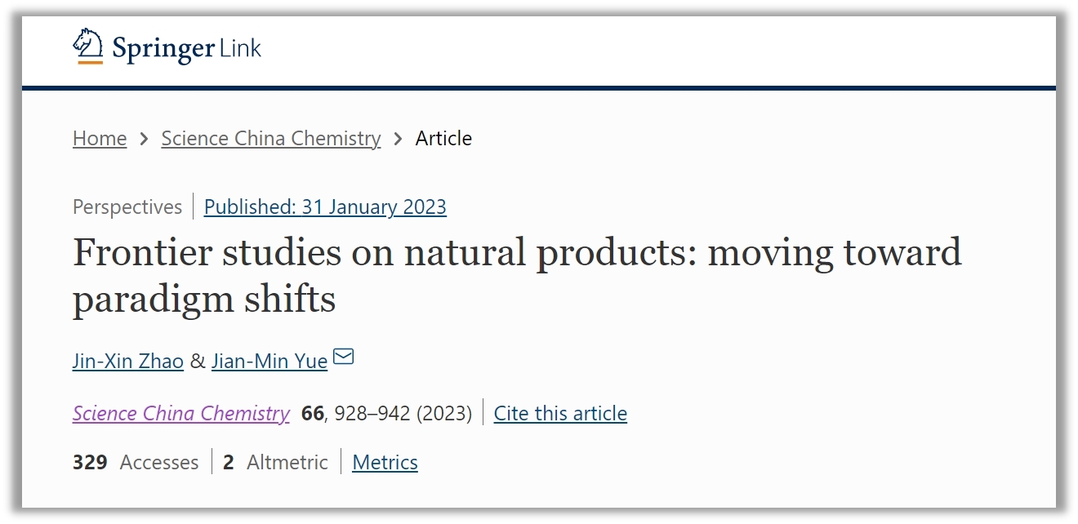Viewport: 1078px width, 524px height.
Task: Select the Article breadcrumb text
Action: pyautogui.click(x=443, y=139)
